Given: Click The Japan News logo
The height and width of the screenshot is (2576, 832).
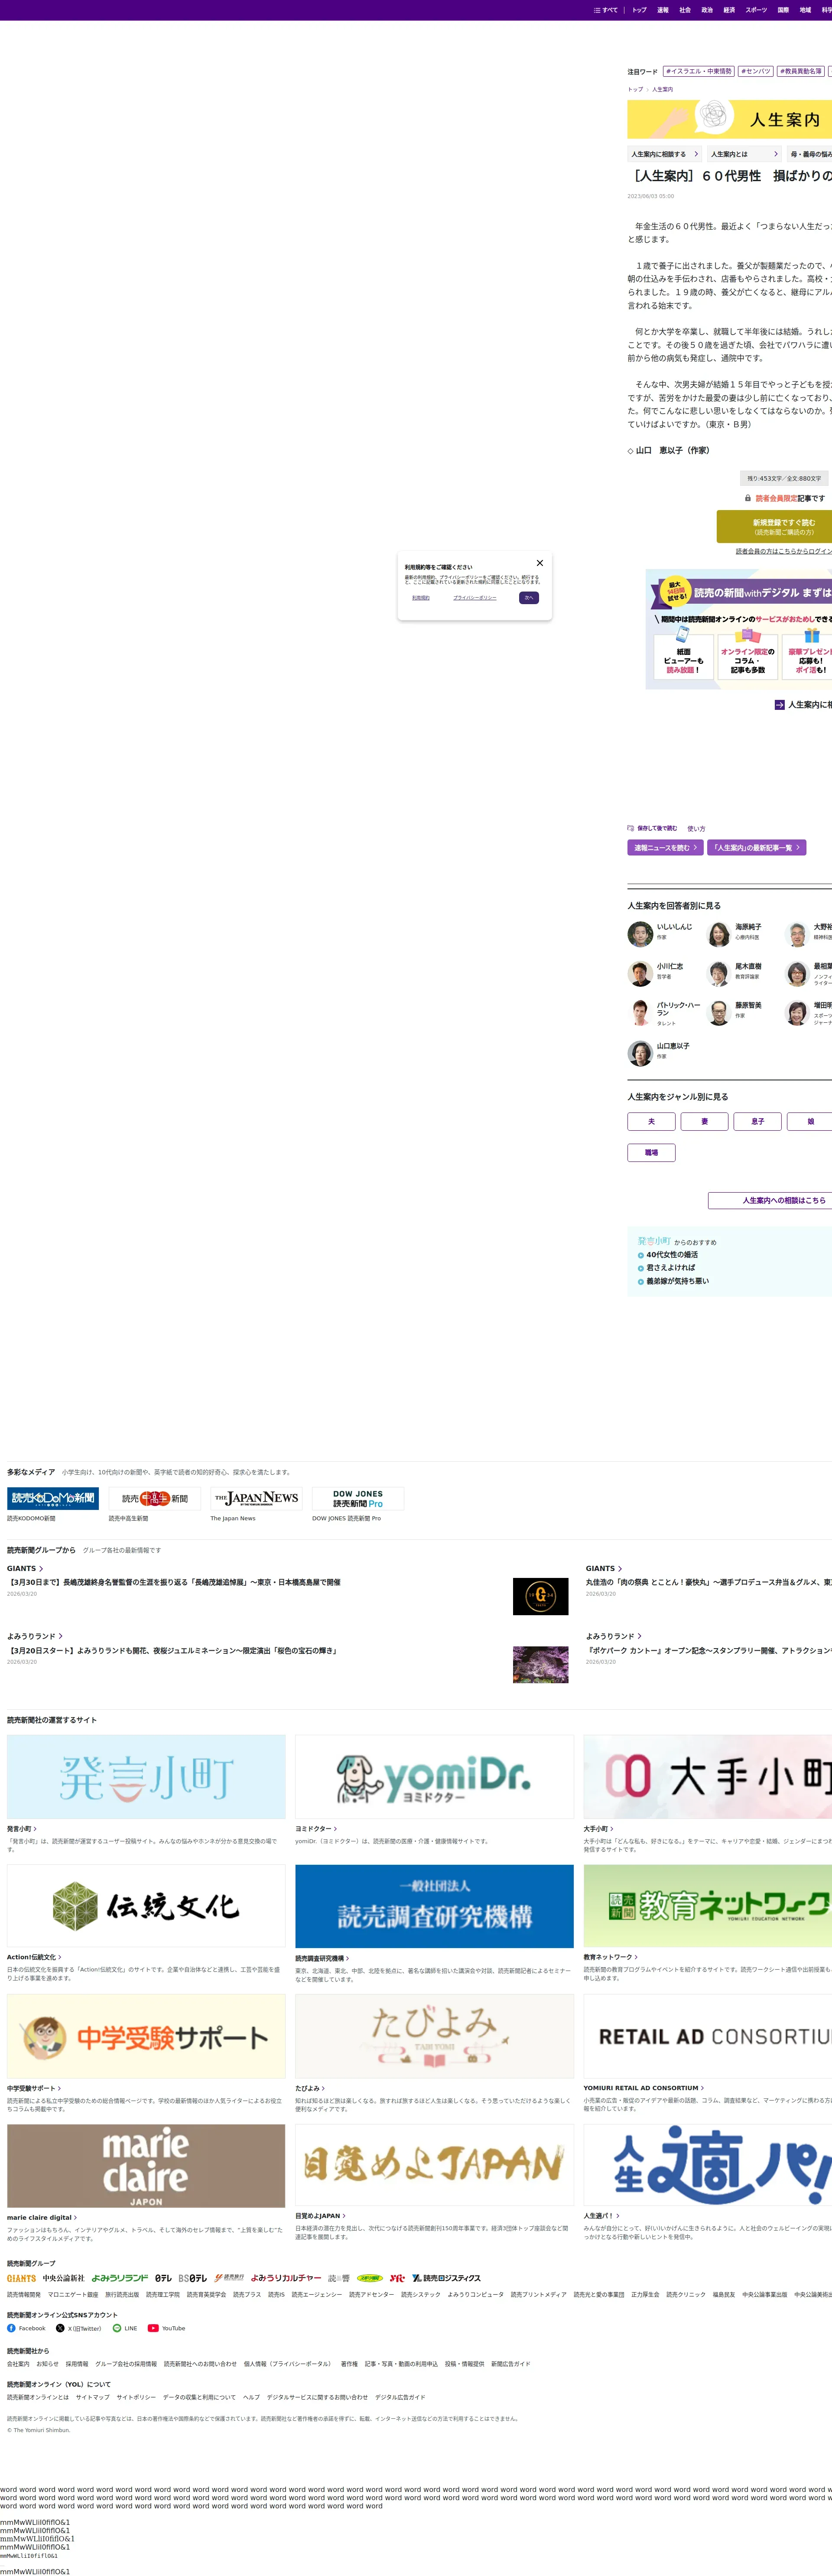Looking at the screenshot, I should (256, 1498).
